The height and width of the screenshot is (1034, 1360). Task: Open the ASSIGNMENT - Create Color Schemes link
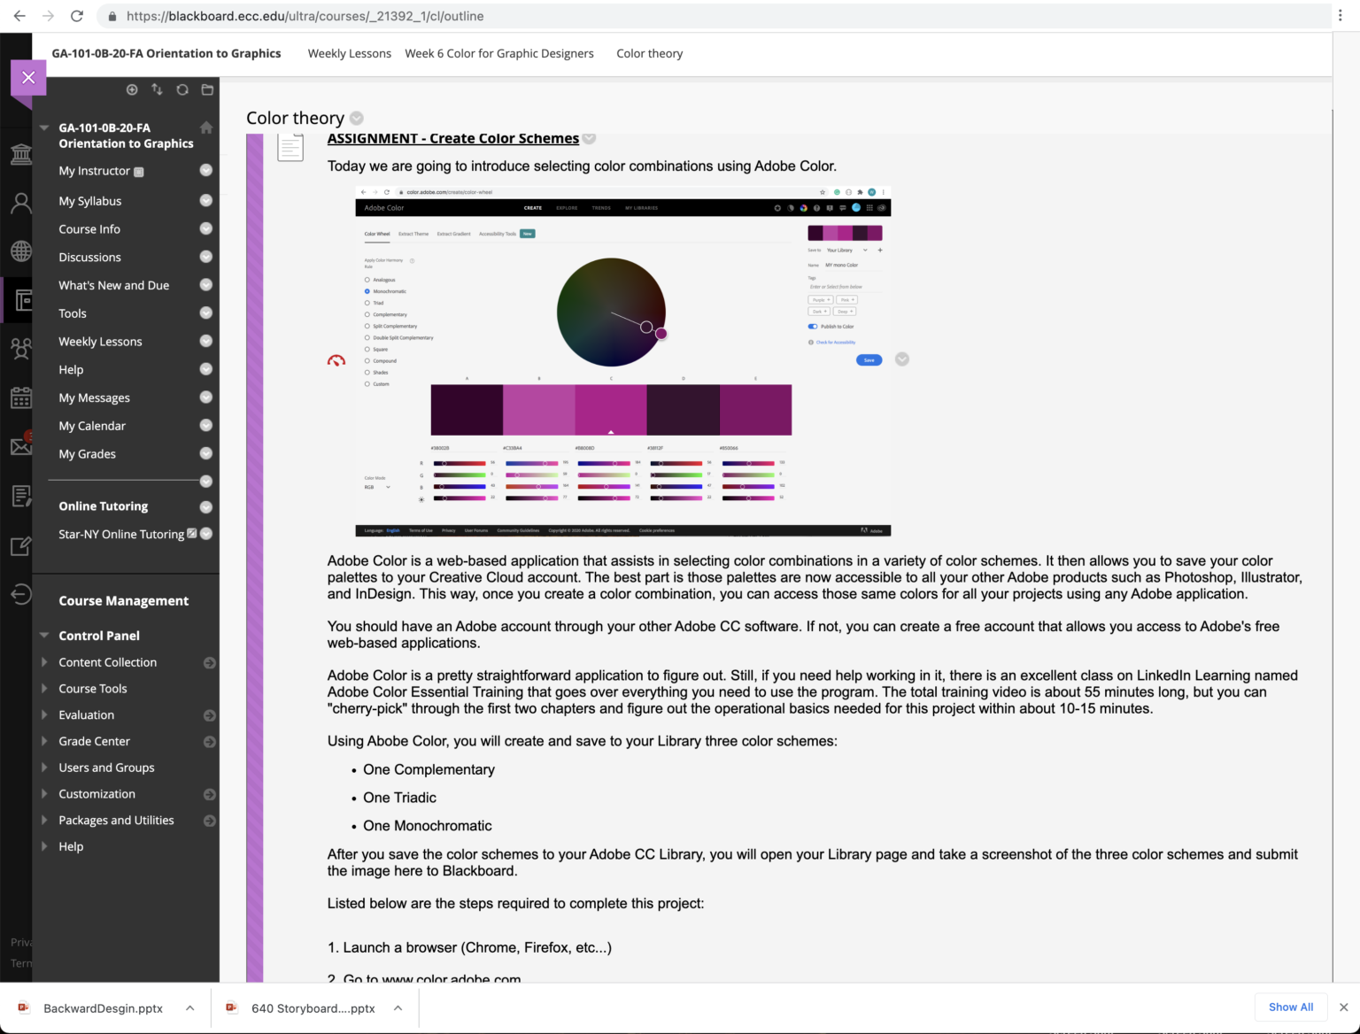click(453, 138)
